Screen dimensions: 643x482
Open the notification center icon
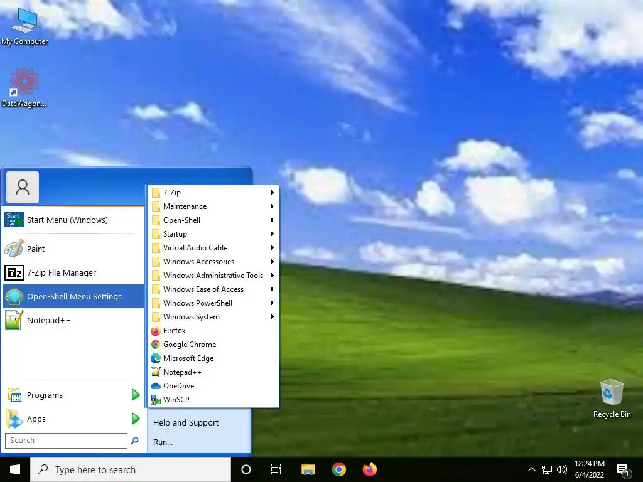pyautogui.click(x=623, y=471)
